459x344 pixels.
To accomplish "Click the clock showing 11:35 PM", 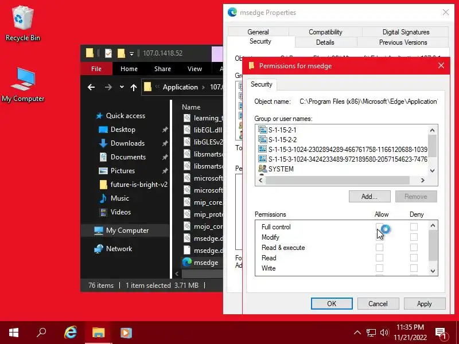I will (410, 327).
